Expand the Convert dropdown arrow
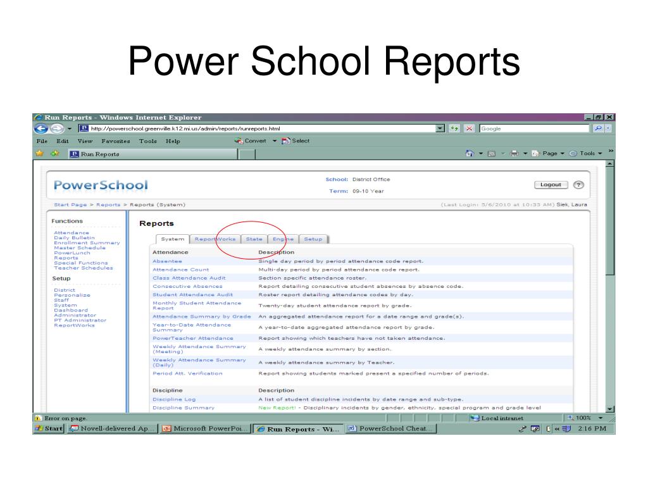This screenshot has height=486, width=648. coord(275,141)
